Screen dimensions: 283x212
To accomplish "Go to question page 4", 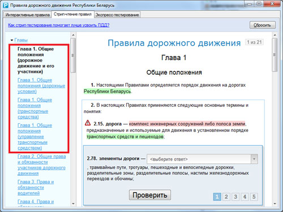I will coord(245,197).
